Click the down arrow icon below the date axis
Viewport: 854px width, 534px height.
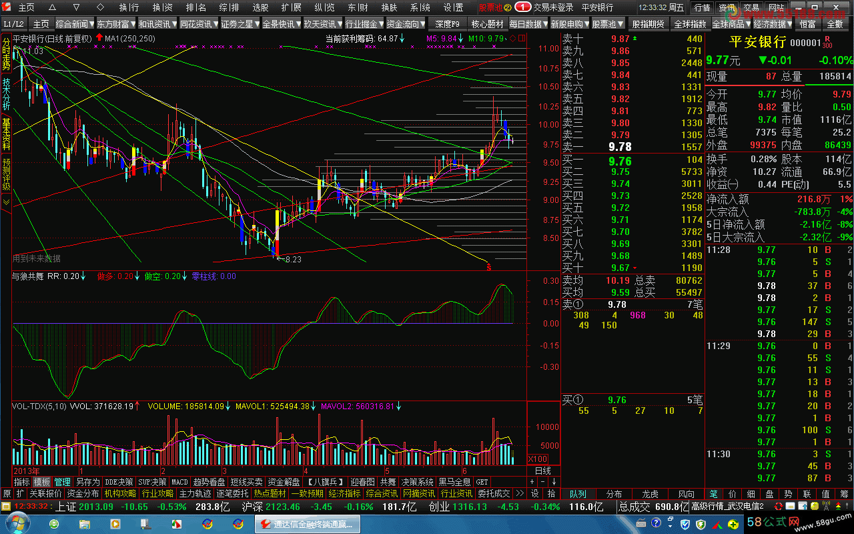pos(554,481)
